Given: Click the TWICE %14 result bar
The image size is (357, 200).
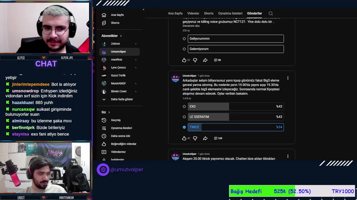Looking at the screenshot, I should [236, 127].
